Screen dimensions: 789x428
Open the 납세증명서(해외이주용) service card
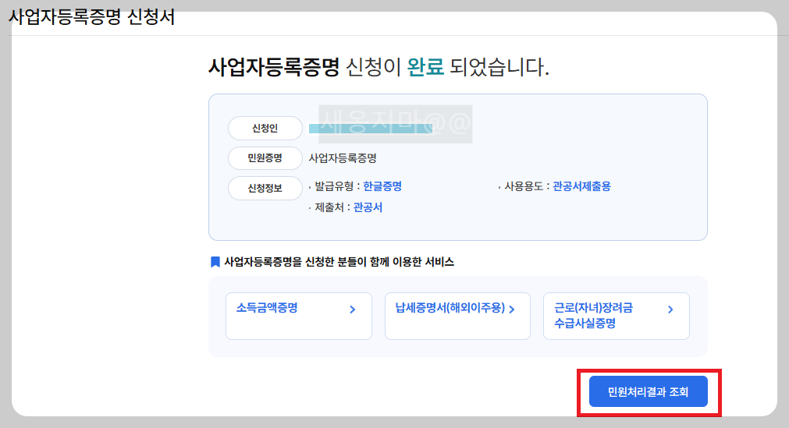(457, 316)
